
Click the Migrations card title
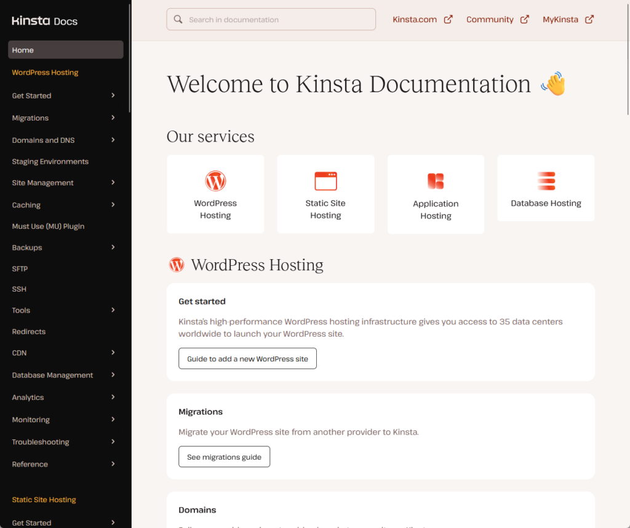201,412
